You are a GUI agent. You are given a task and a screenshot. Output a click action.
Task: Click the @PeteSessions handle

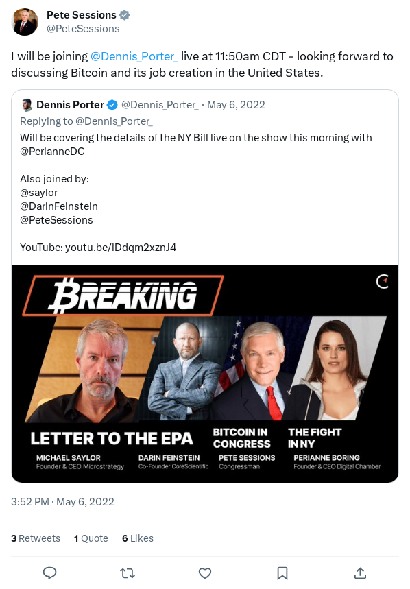(84, 29)
